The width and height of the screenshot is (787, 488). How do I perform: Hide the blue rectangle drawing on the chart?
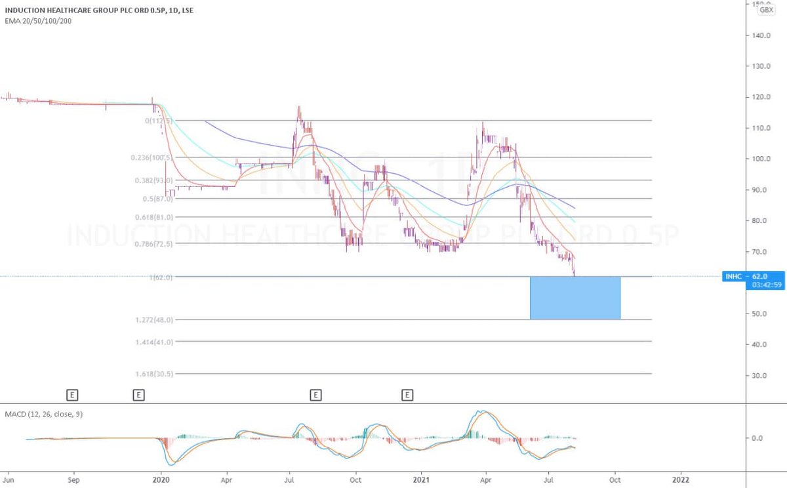(575, 298)
